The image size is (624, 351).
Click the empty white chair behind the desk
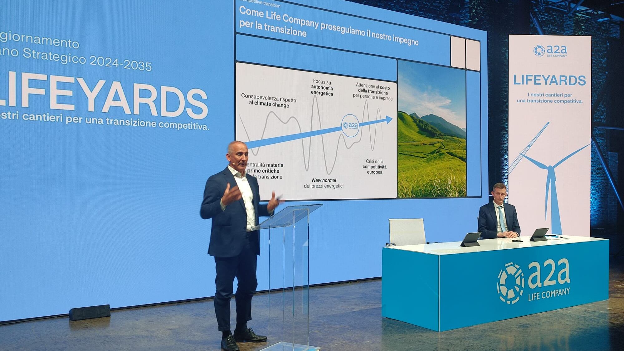click(x=407, y=232)
